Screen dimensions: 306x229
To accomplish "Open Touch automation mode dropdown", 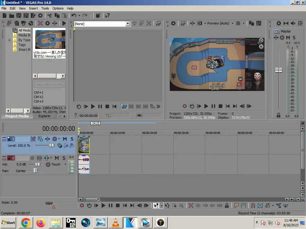I will (x=65, y=164).
